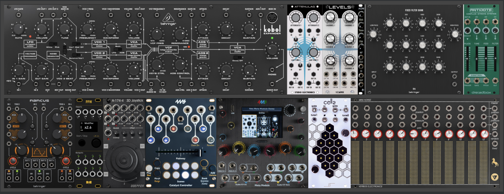Screen dimensions: 504x194
Task: Click VCO 1 FREQUENCY knob on Kobol
Action: click(x=89, y=30)
